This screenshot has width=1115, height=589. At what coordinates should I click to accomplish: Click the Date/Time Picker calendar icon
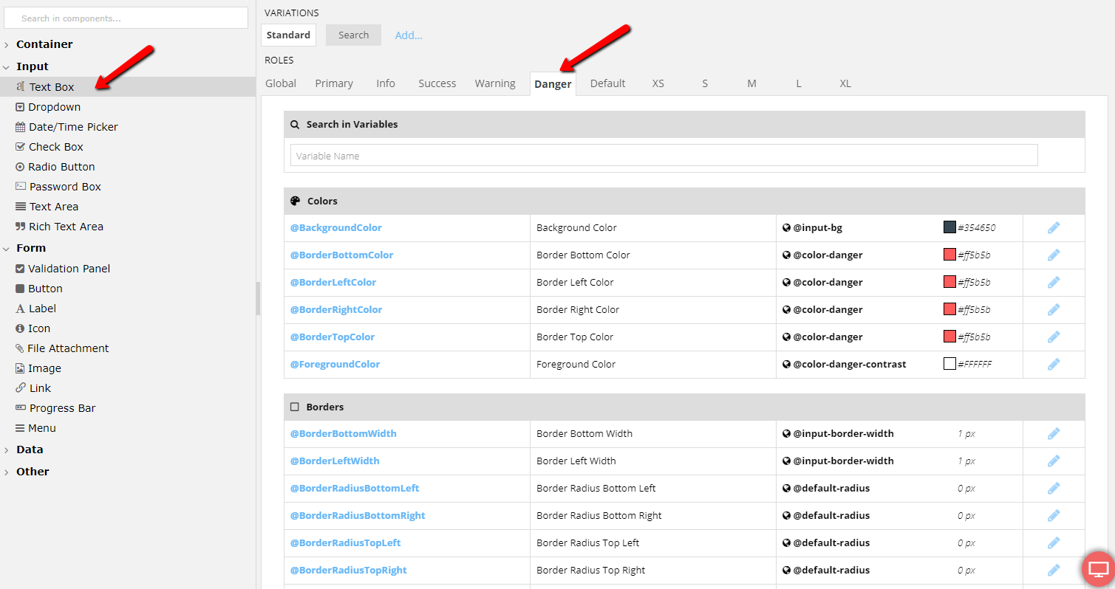click(21, 127)
